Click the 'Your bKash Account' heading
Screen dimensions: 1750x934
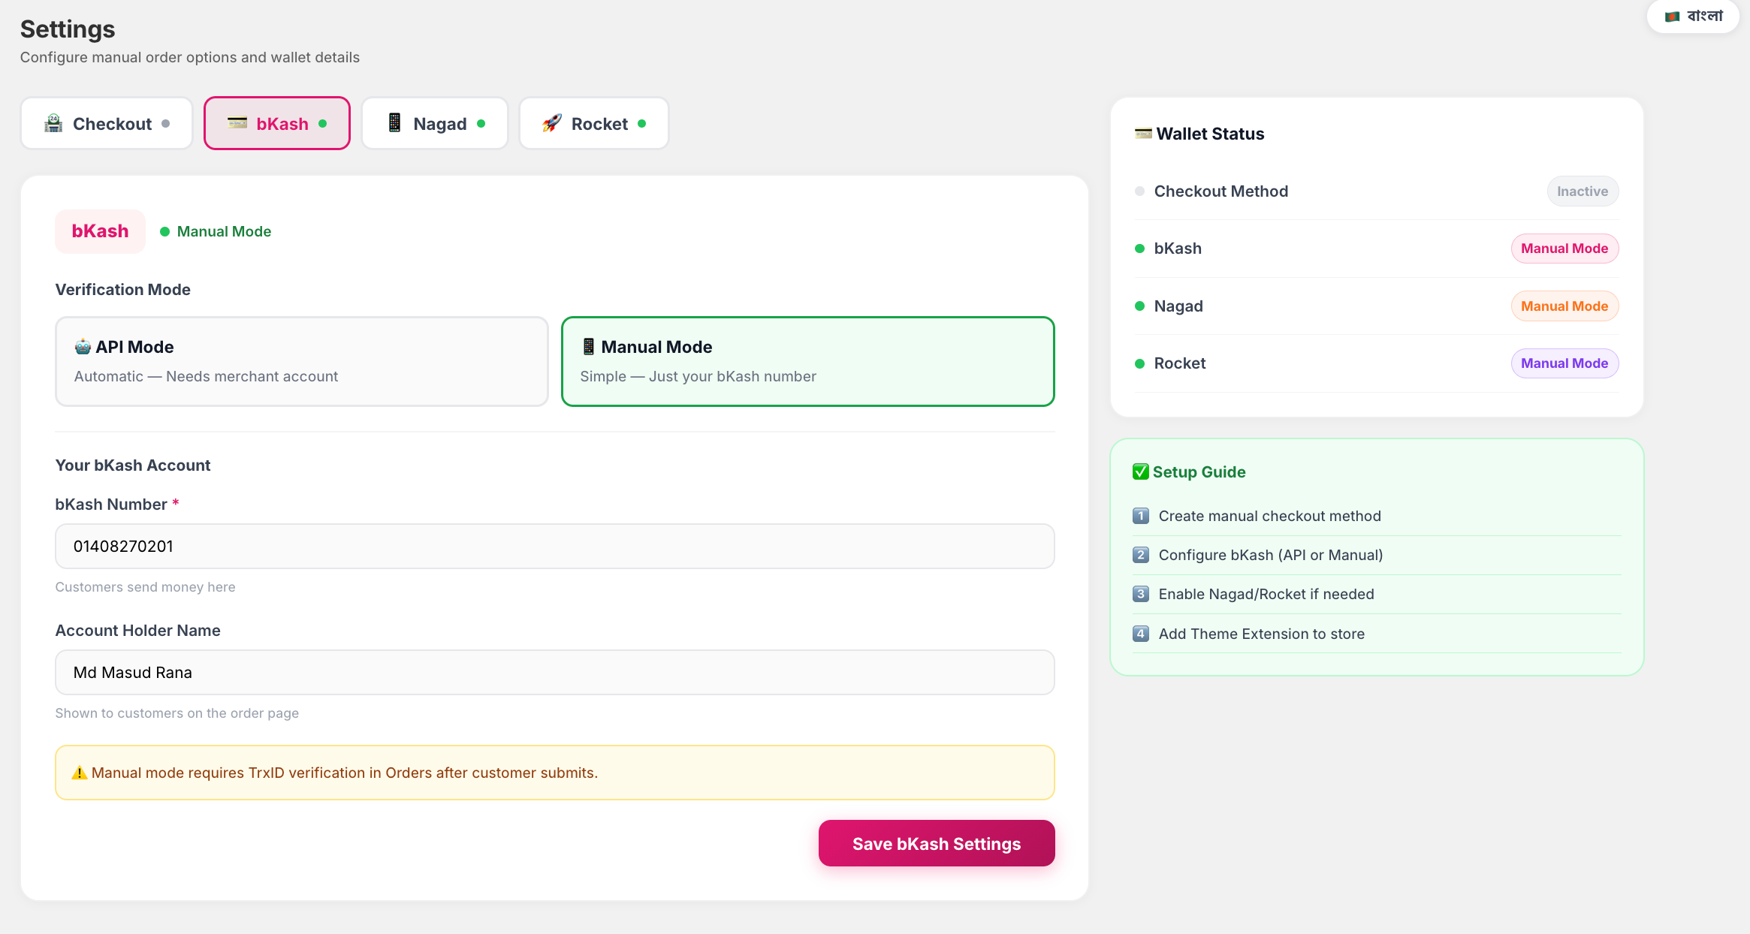point(133,465)
